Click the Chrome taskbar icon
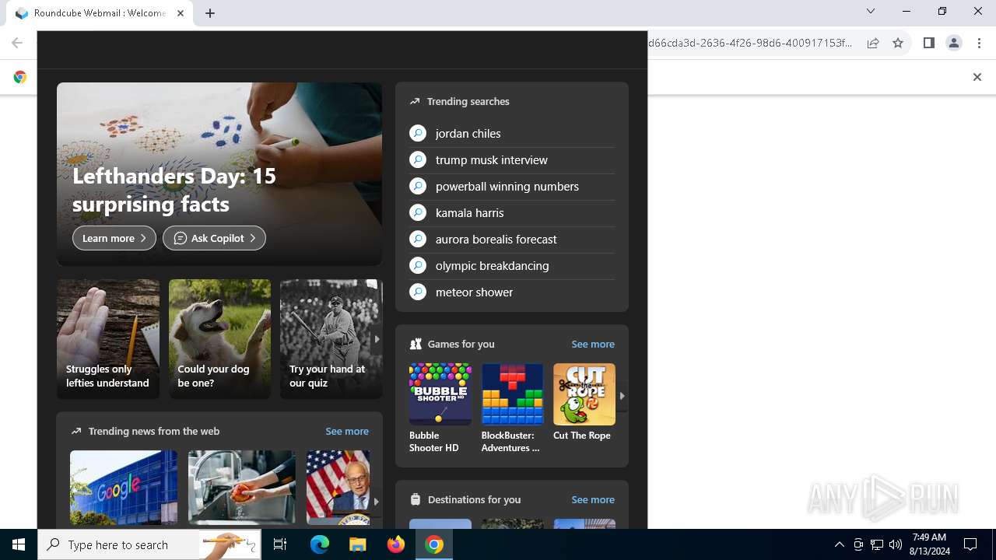Screen dimensions: 996x560 pyautogui.click(x=434, y=544)
